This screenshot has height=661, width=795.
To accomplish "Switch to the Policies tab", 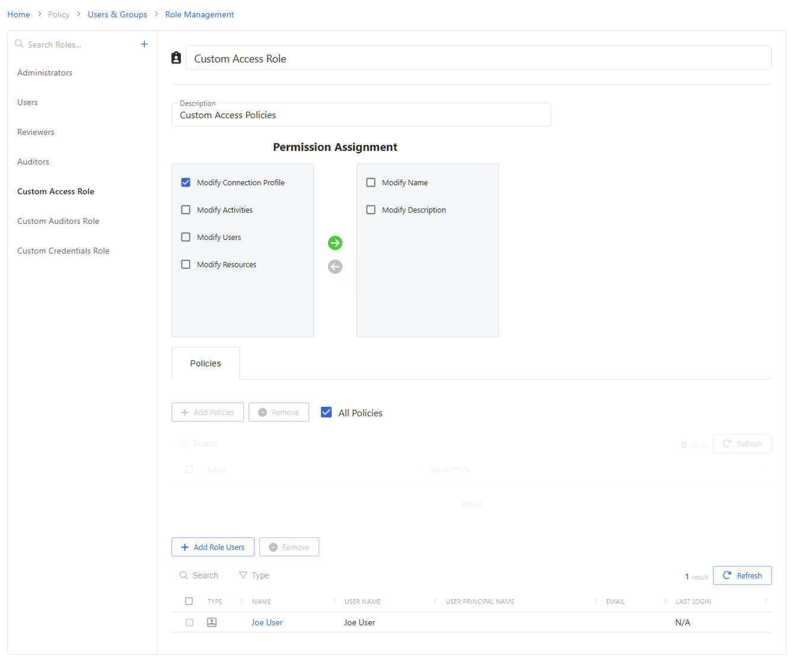I will pyautogui.click(x=205, y=363).
